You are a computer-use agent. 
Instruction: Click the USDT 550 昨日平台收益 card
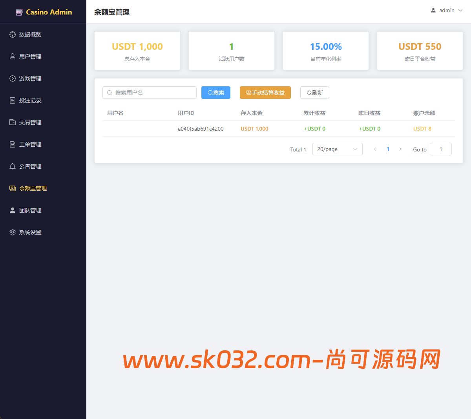click(420, 51)
